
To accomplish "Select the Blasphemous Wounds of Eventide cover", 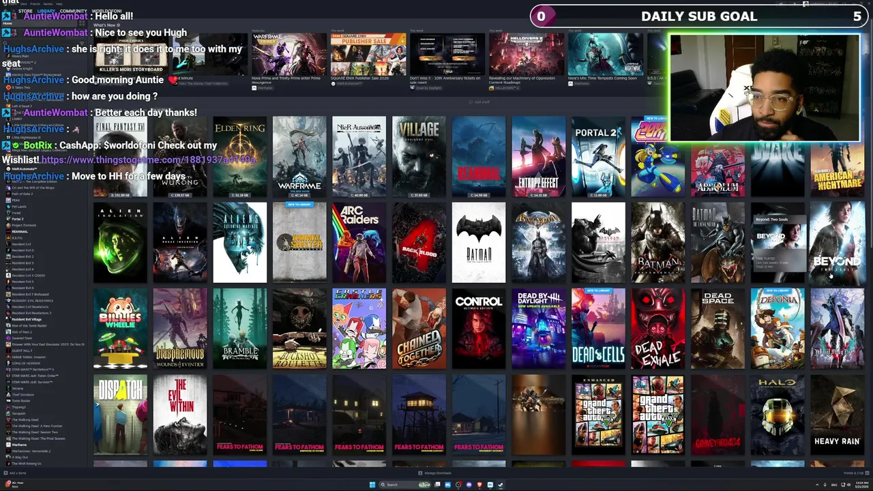I will point(180,328).
